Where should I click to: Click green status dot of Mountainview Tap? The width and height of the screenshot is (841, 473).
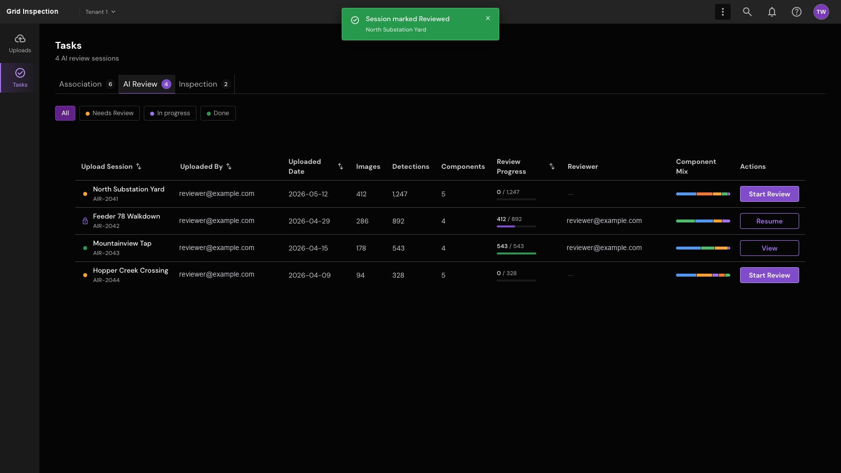tap(85, 248)
